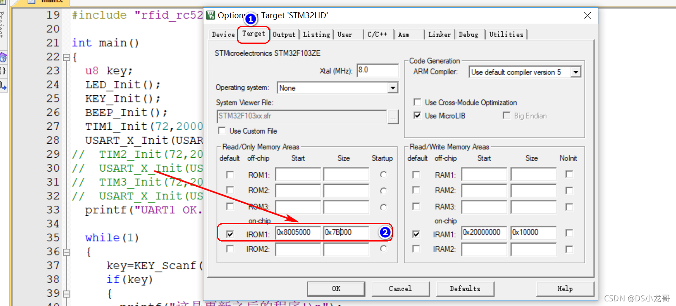Click the IRAM2 Size field
The height and width of the screenshot is (306, 676).
(x=533, y=249)
